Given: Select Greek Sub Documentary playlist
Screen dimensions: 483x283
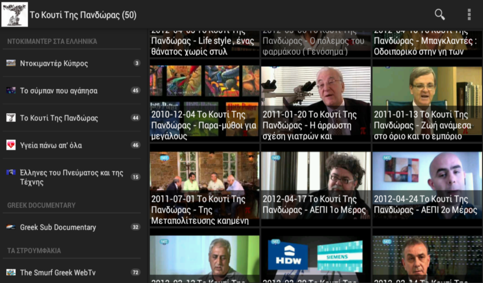Looking at the screenshot, I should click(x=72, y=227).
